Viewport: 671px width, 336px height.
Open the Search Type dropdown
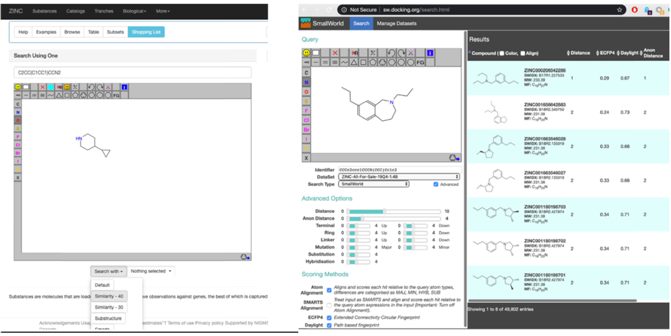coord(373,185)
